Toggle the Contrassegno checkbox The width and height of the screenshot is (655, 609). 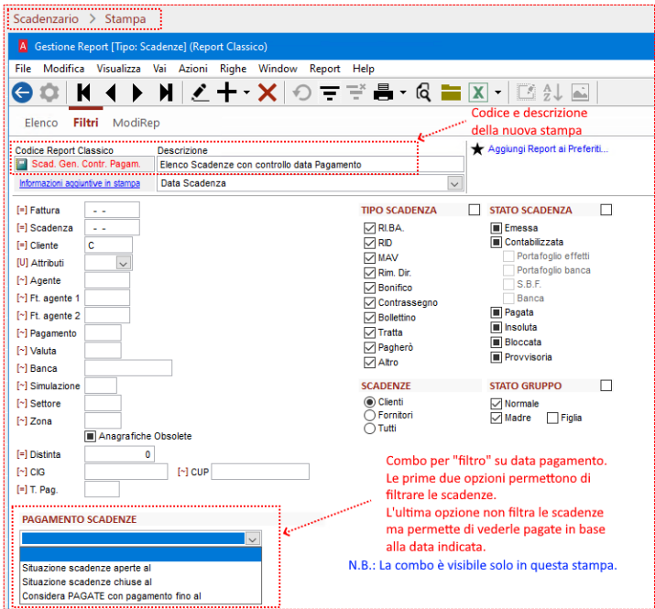point(370,302)
